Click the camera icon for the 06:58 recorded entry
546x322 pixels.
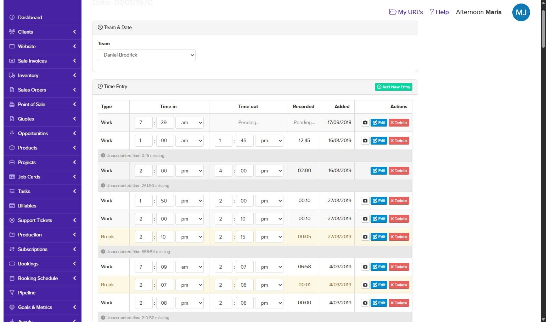[x=365, y=267]
